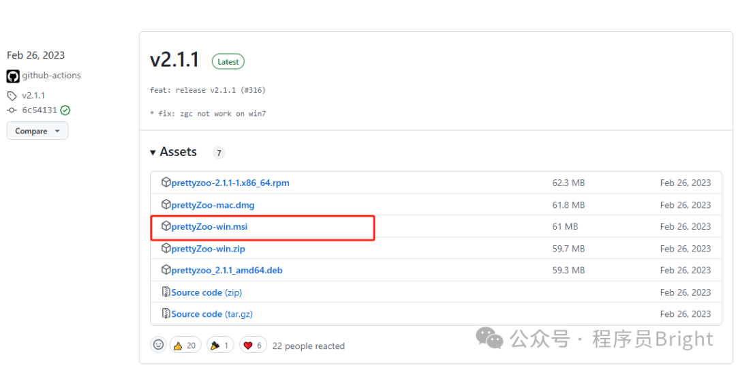Click the party popper reaction with 1
The width and height of the screenshot is (736, 368).
click(220, 345)
